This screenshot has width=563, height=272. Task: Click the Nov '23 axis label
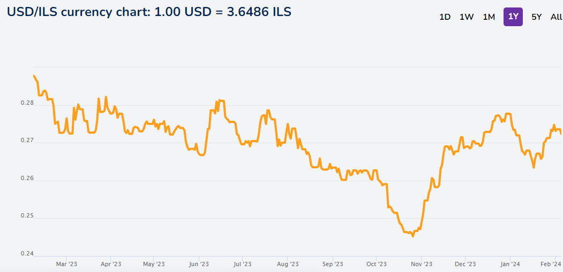tap(421, 264)
